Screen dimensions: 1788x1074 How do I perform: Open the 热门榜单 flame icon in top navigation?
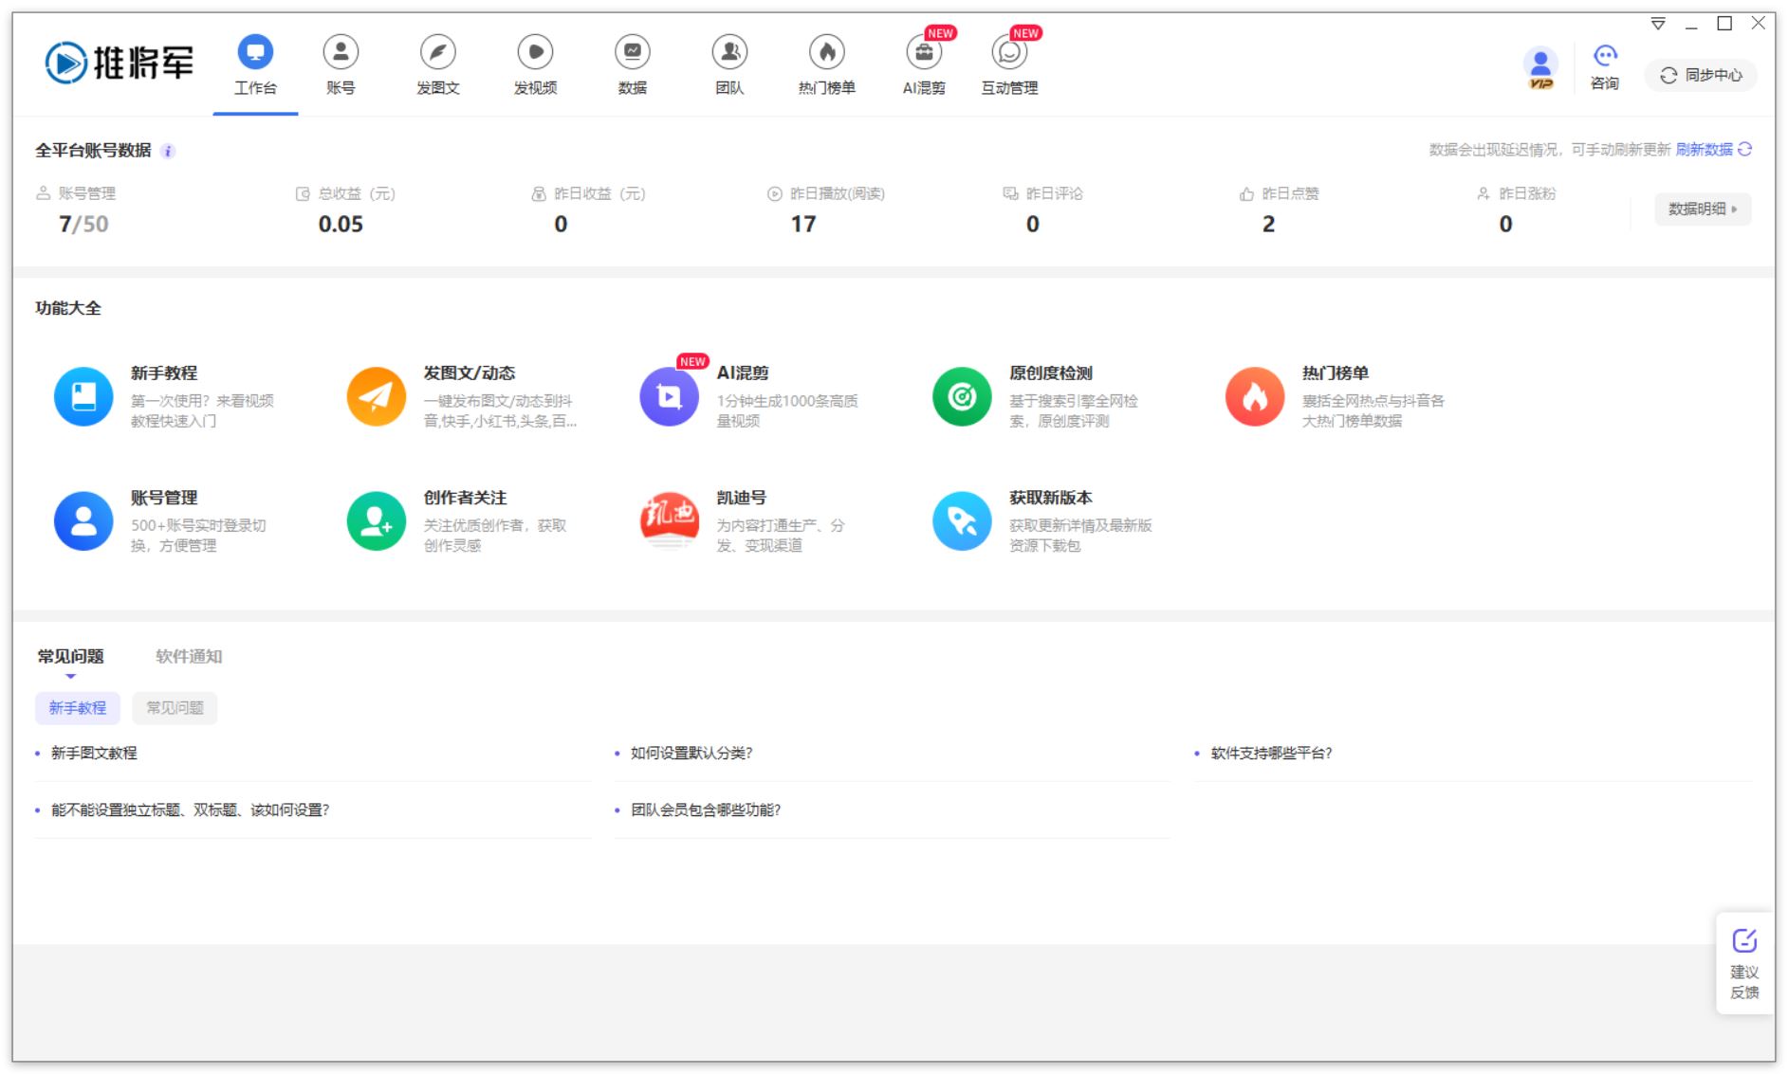pos(827,51)
